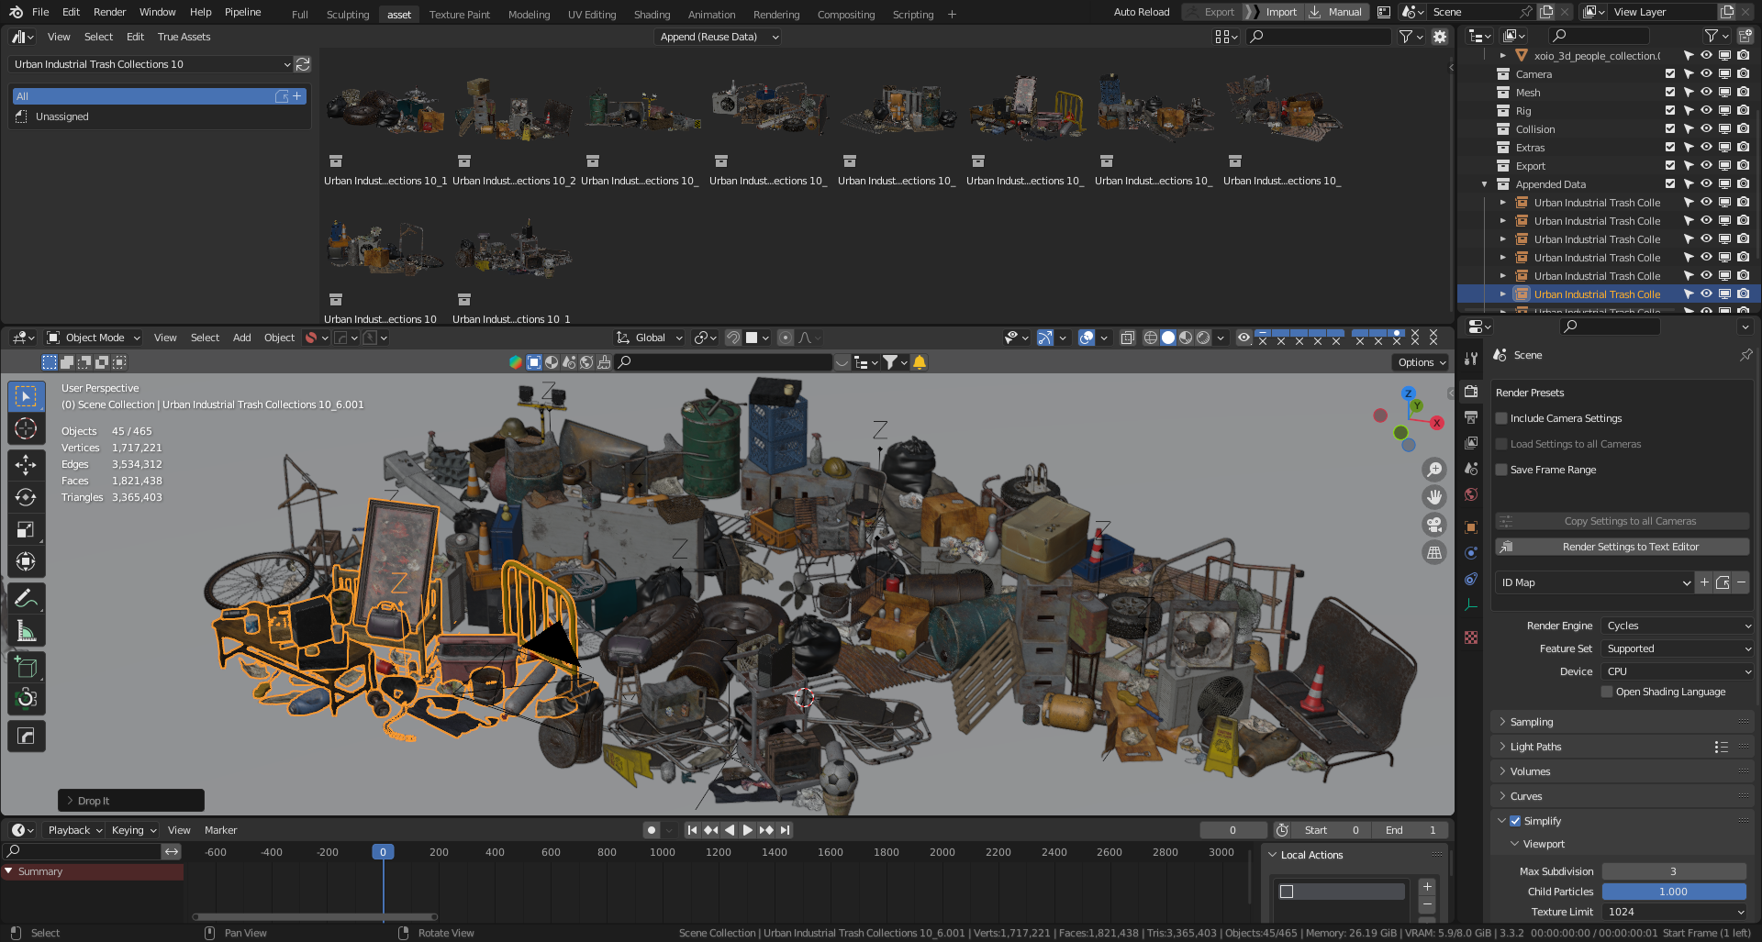Select the Rotate tool in viewport toolbar

click(x=26, y=497)
